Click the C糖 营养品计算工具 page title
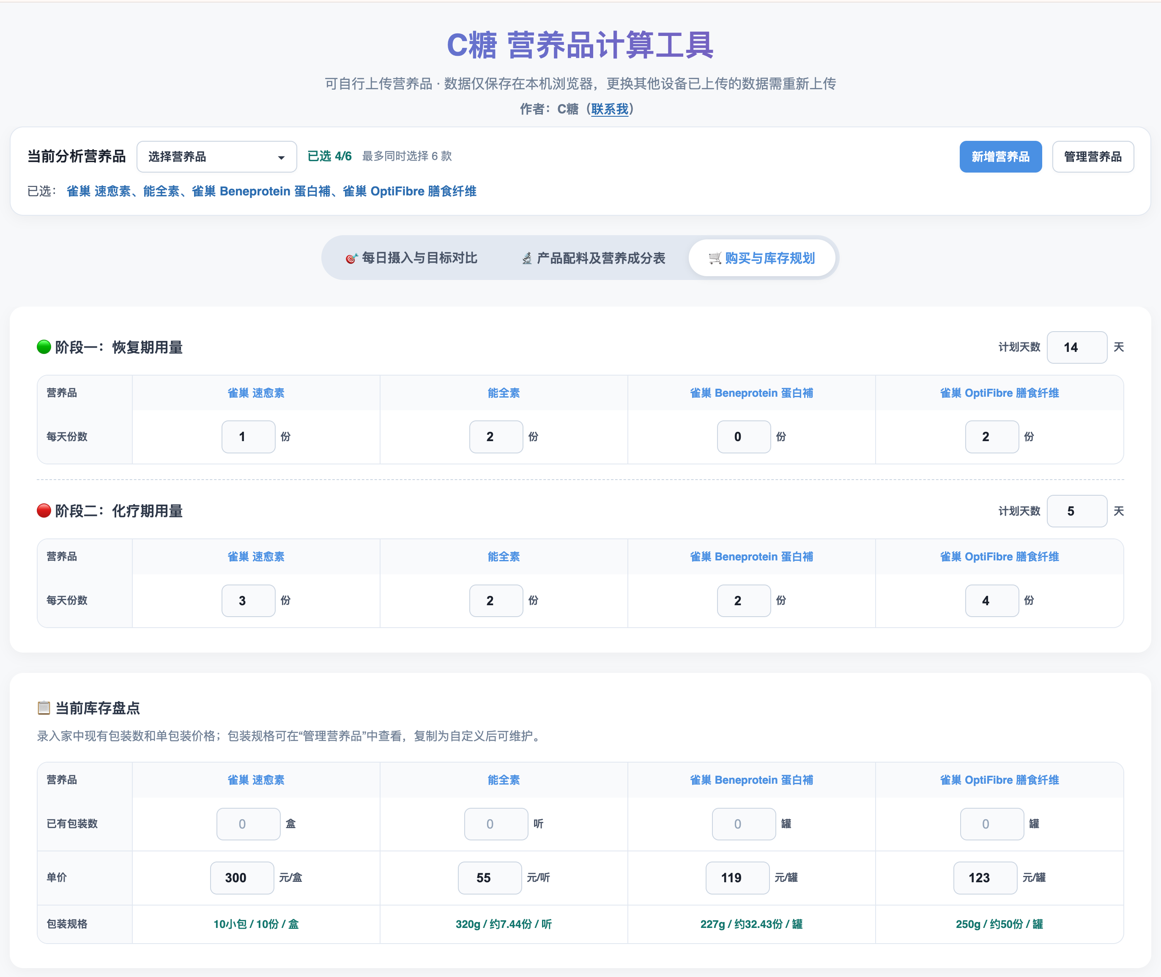The image size is (1161, 977). click(x=580, y=44)
